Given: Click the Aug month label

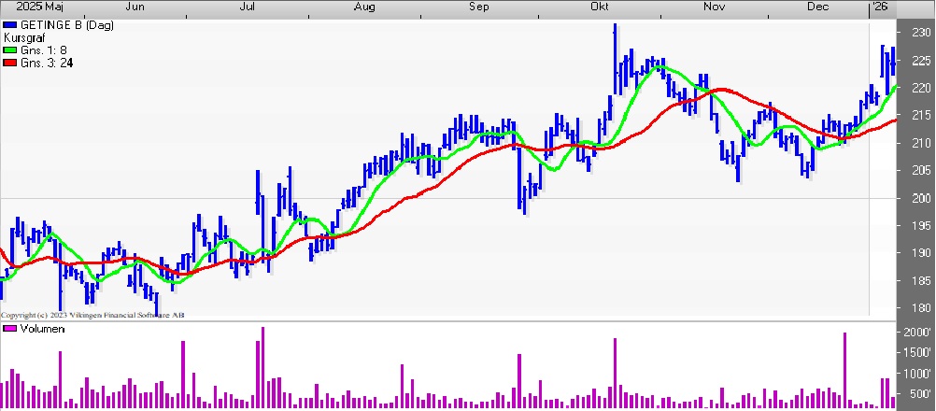Looking at the screenshot, I should pos(364,7).
